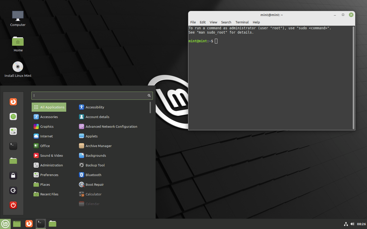Click the Terminal task in bottom panel

pos(41,224)
